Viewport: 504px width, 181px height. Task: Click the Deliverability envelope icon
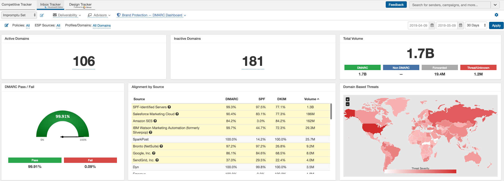tap(55, 15)
